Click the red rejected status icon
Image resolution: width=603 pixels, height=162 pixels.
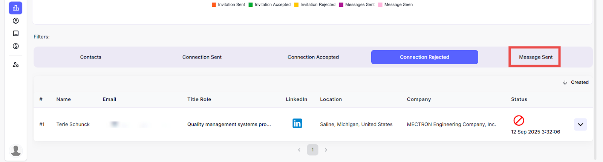519,120
